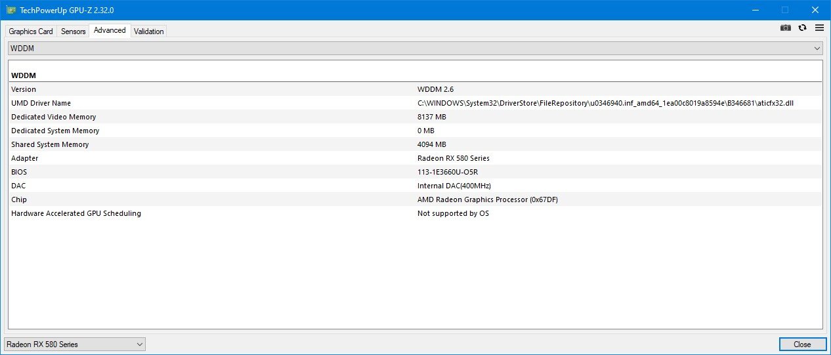Image resolution: width=831 pixels, height=355 pixels.
Task: Select the 113-1E3660U-O5R BIOS value
Action: (x=450, y=172)
